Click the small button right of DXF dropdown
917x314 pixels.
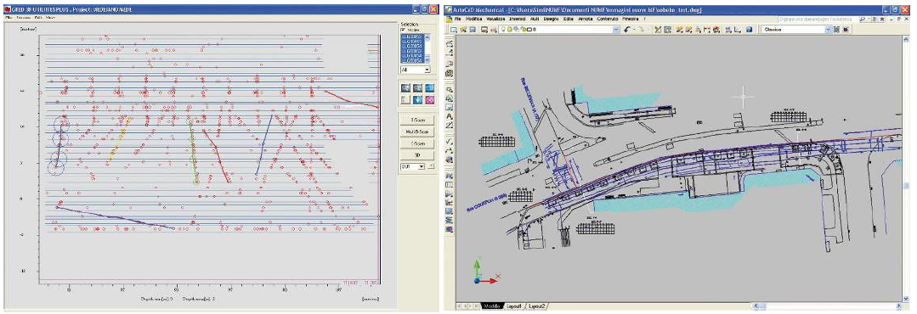click(x=430, y=166)
